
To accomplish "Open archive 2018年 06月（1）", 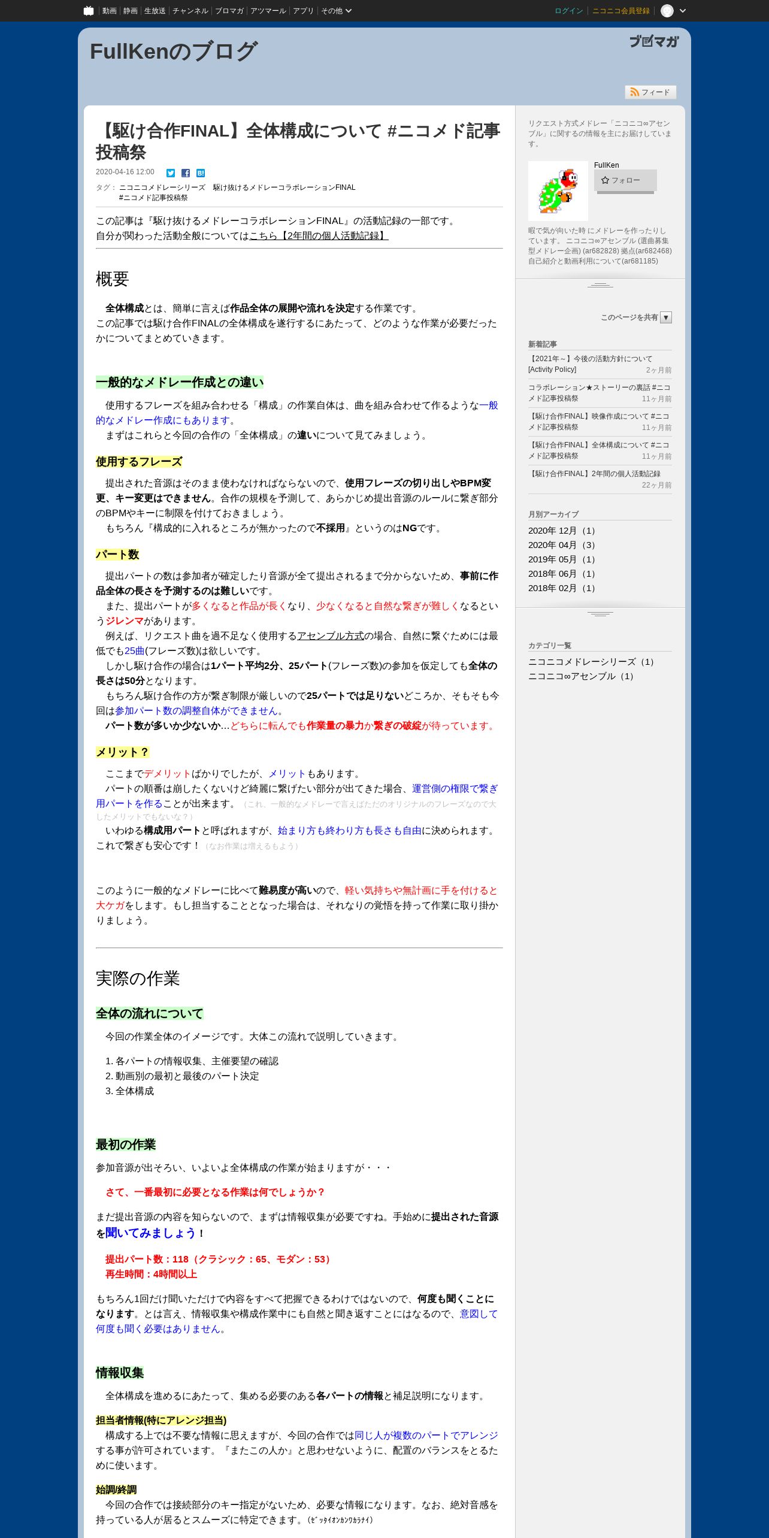I will 563,574.
